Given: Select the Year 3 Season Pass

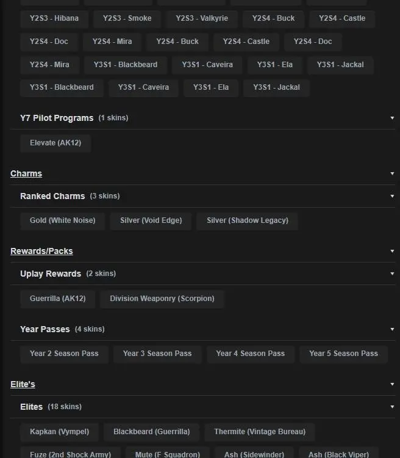Looking at the screenshot, I should point(157,354).
